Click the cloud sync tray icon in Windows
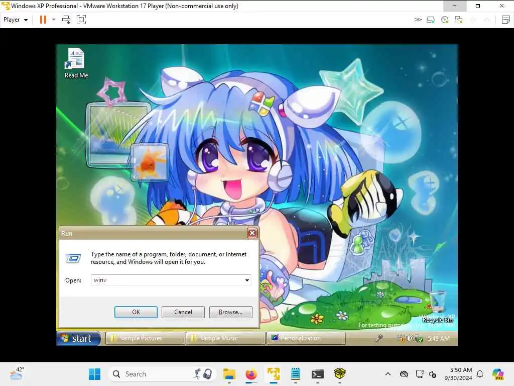Screen dimensions: 514x386 pyautogui.click(x=404, y=374)
